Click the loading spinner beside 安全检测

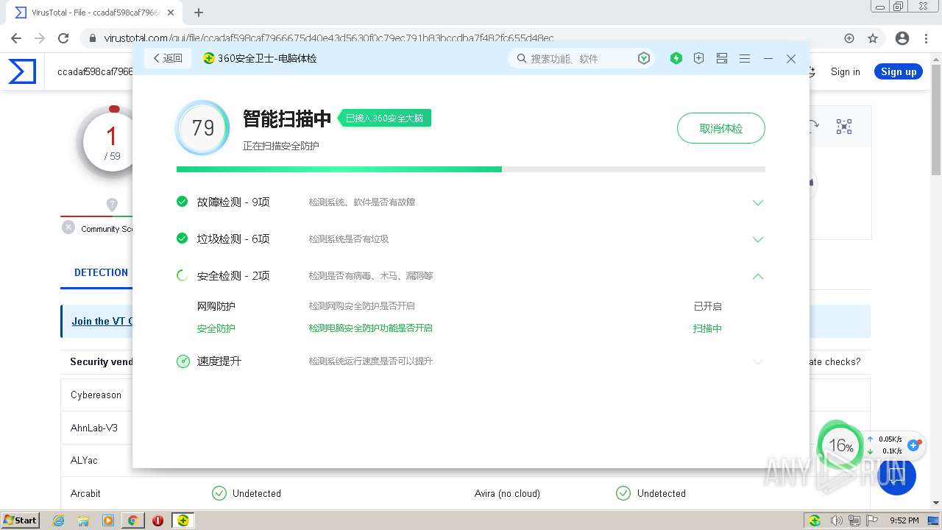(x=183, y=275)
